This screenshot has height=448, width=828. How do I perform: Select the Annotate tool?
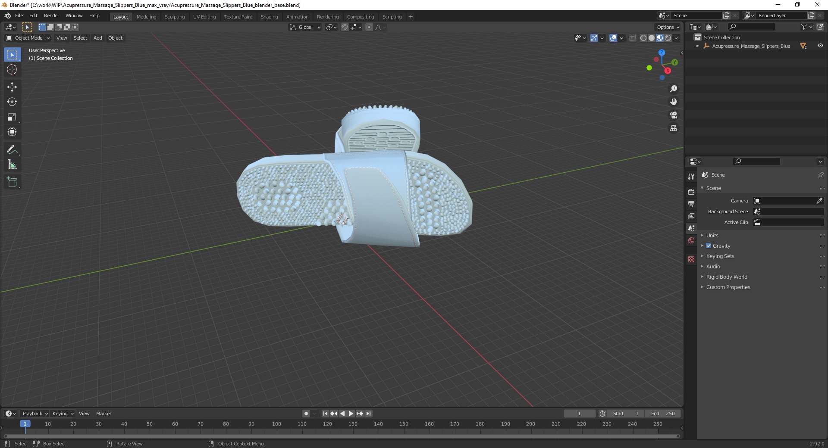(12, 150)
